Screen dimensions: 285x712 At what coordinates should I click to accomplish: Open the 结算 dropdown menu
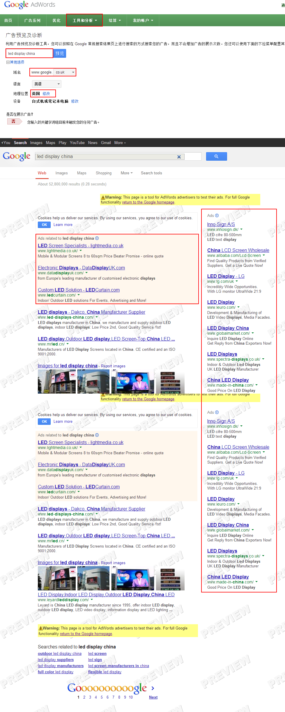115,20
